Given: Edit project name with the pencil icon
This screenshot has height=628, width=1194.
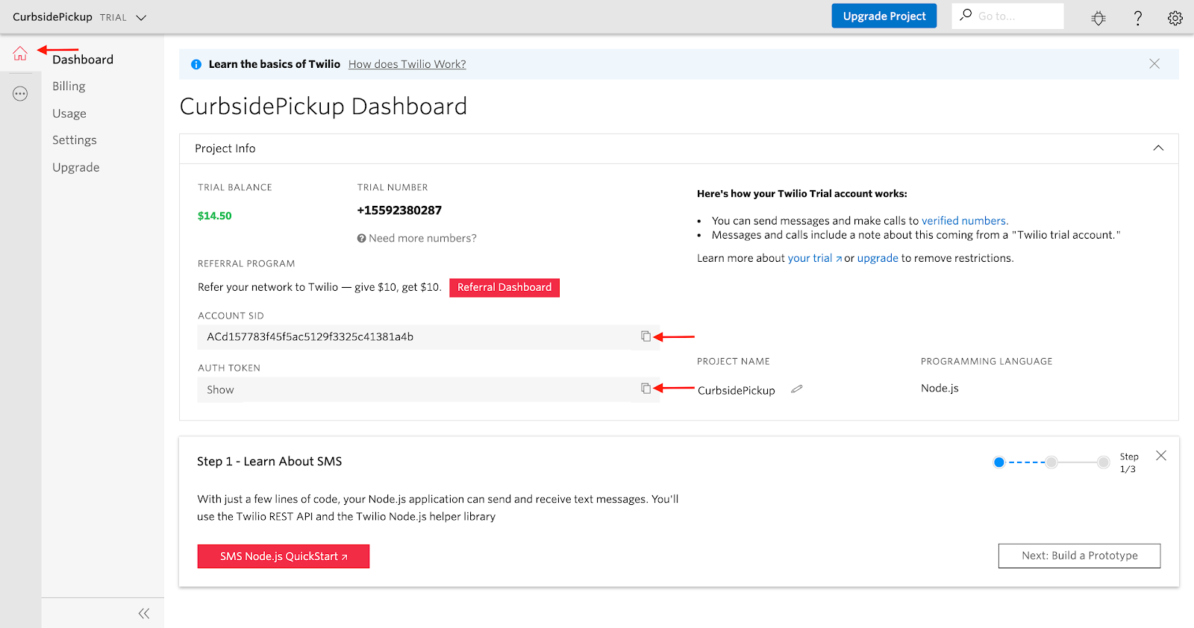Looking at the screenshot, I should pos(797,389).
